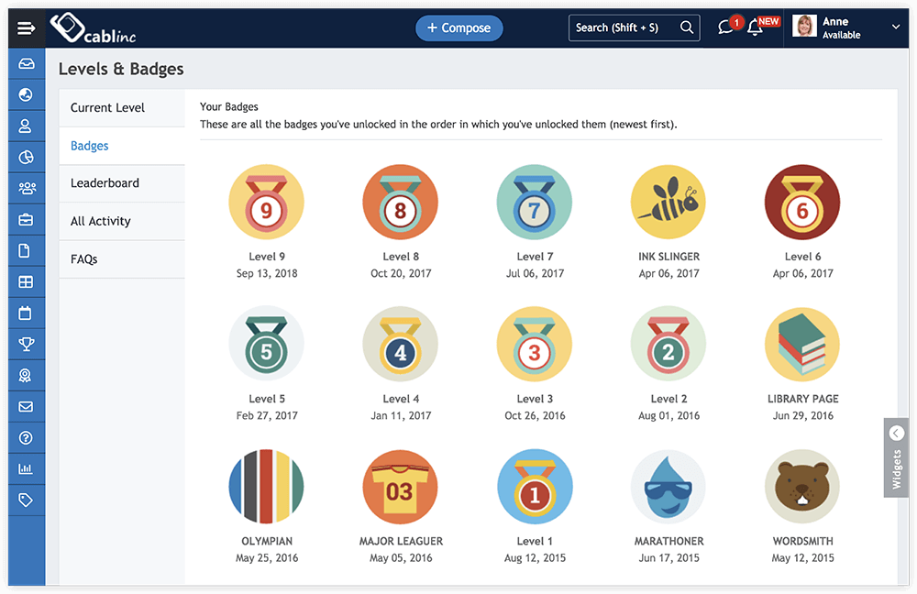Click the community people-group icon in sidebar
Image resolution: width=917 pixels, height=594 pixels.
(27, 188)
